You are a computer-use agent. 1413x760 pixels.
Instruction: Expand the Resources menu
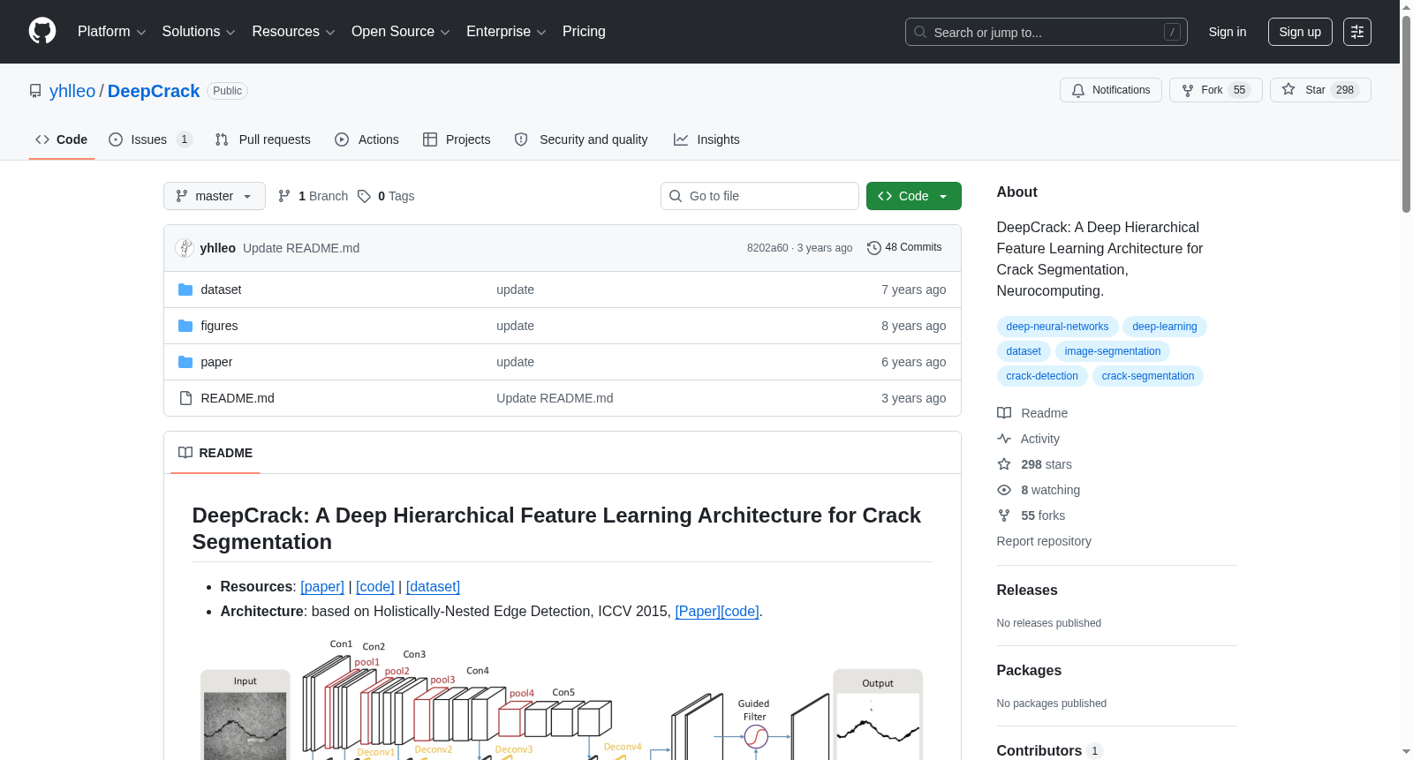(293, 32)
